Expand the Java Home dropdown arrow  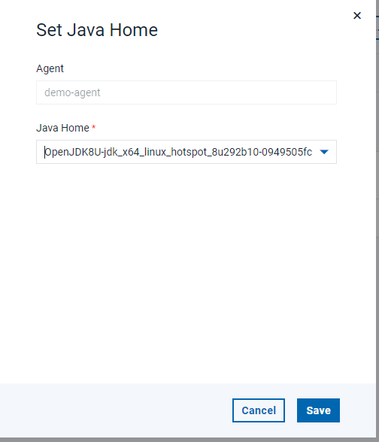pyautogui.click(x=324, y=152)
